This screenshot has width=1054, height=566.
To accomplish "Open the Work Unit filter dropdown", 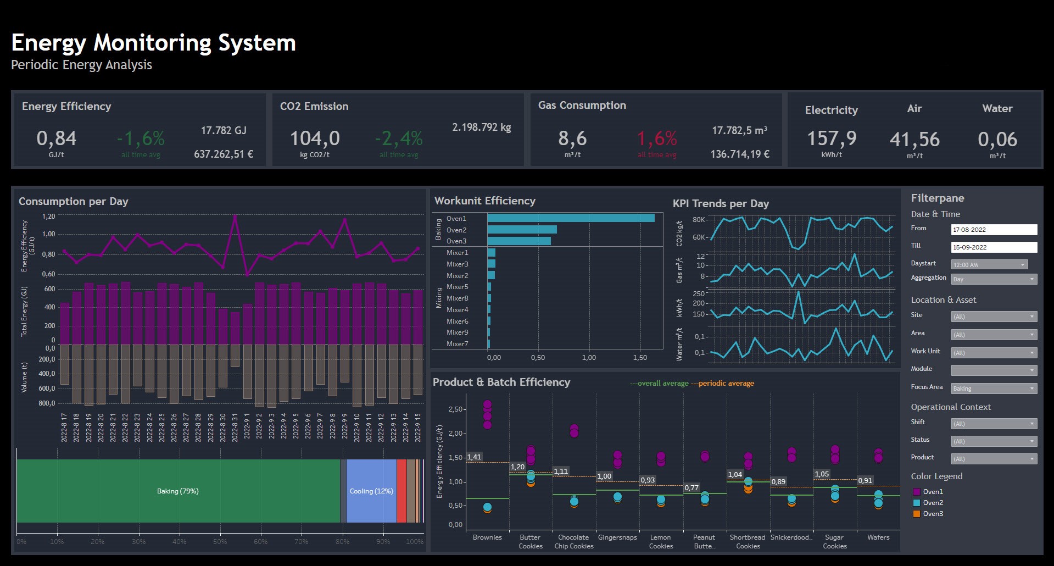I will click(994, 353).
